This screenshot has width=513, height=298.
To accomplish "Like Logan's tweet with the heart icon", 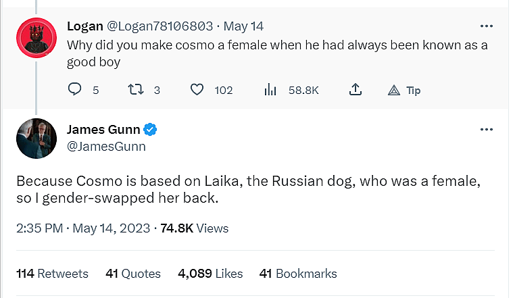I will pos(197,90).
